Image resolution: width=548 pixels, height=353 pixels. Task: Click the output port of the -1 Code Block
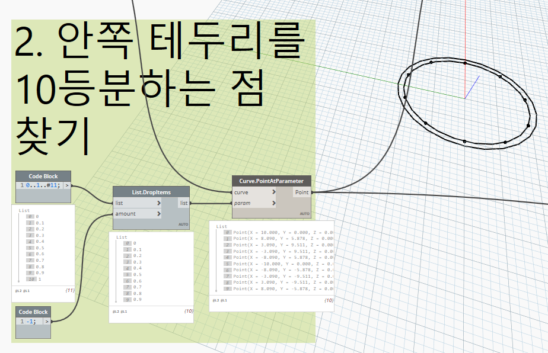coord(47,321)
